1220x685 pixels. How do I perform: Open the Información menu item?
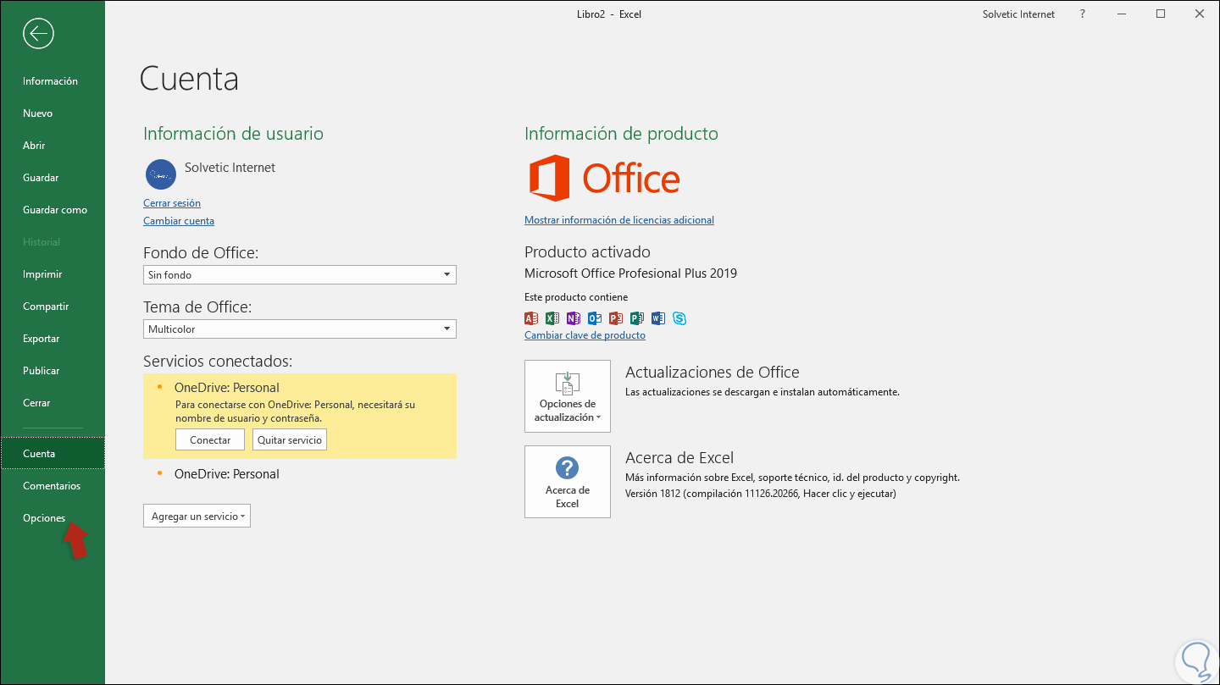coord(53,81)
